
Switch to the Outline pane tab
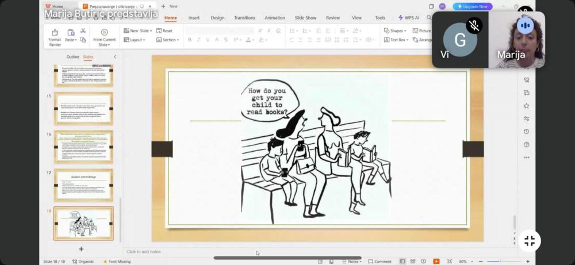(73, 57)
